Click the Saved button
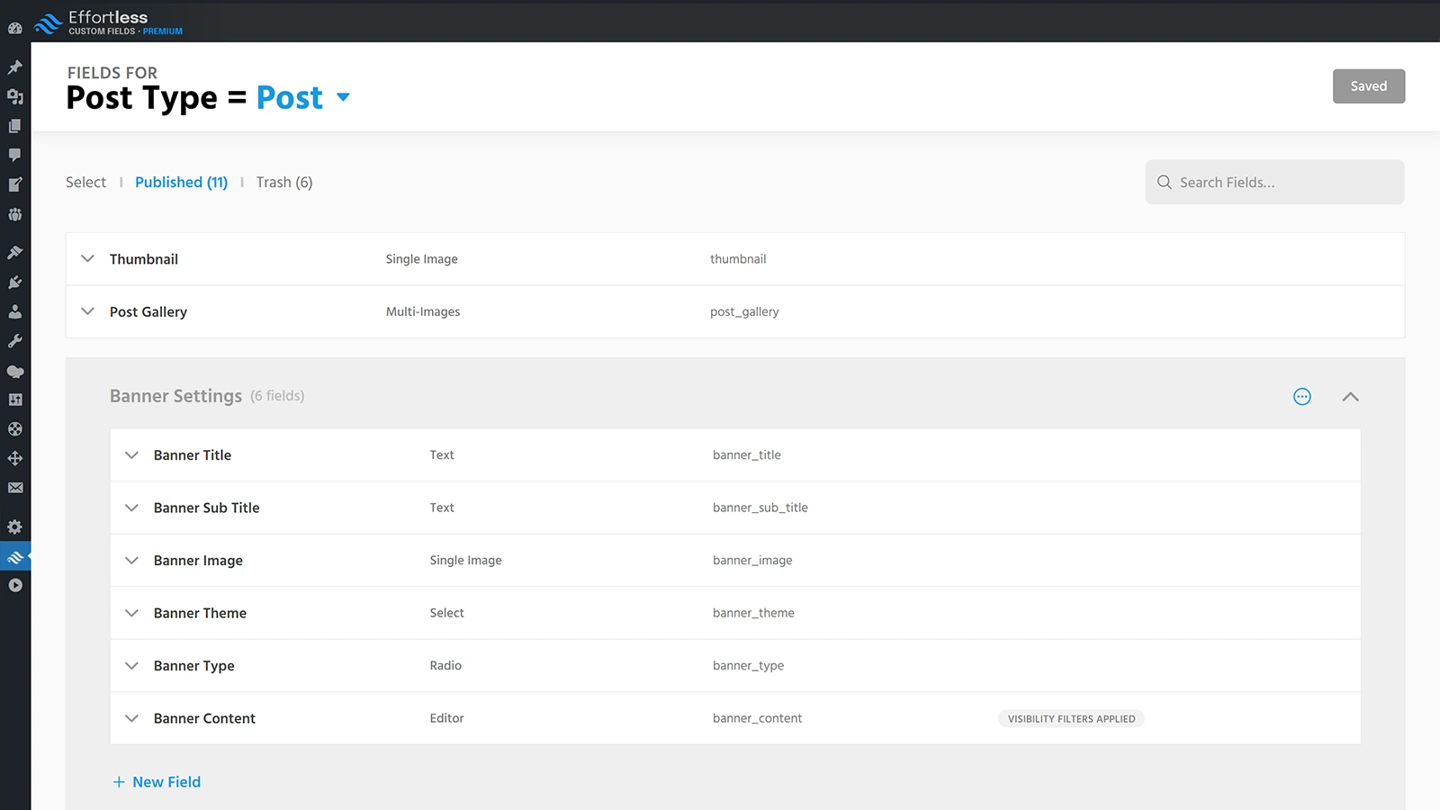The height and width of the screenshot is (810, 1440). [x=1368, y=85]
